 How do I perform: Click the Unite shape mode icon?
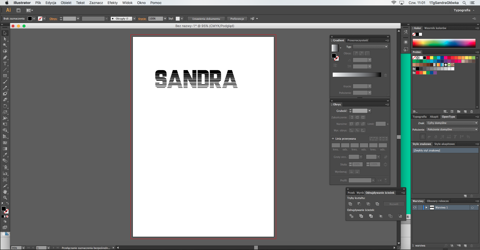(x=350, y=204)
